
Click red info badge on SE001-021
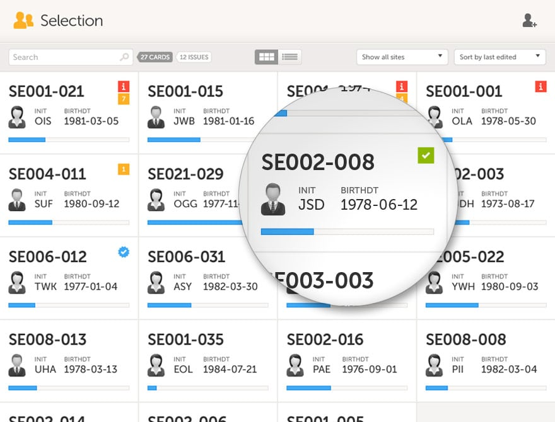[124, 86]
